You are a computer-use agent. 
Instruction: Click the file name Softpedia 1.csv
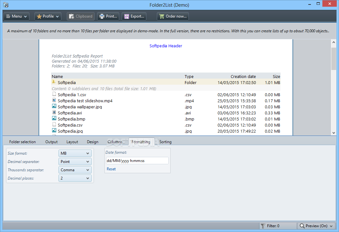72,95
